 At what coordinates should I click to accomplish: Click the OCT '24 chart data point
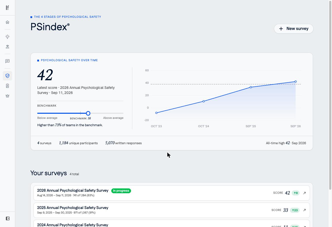pyautogui.click(x=204, y=101)
